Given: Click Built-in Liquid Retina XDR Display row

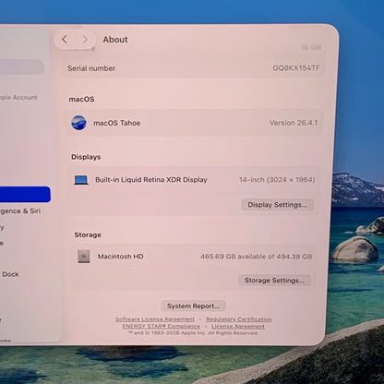Looking at the screenshot, I should tap(195, 180).
